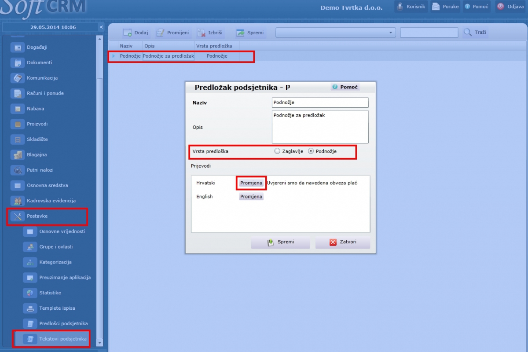Open the Statistike submenu item
The width and height of the screenshot is (528, 352).
tap(50, 293)
